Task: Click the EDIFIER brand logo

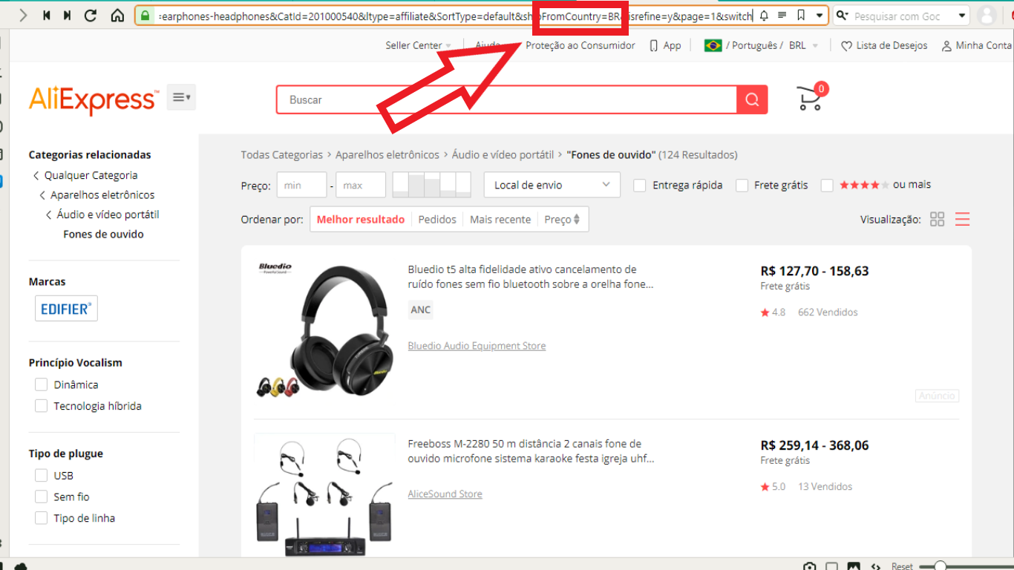Action: pos(66,309)
